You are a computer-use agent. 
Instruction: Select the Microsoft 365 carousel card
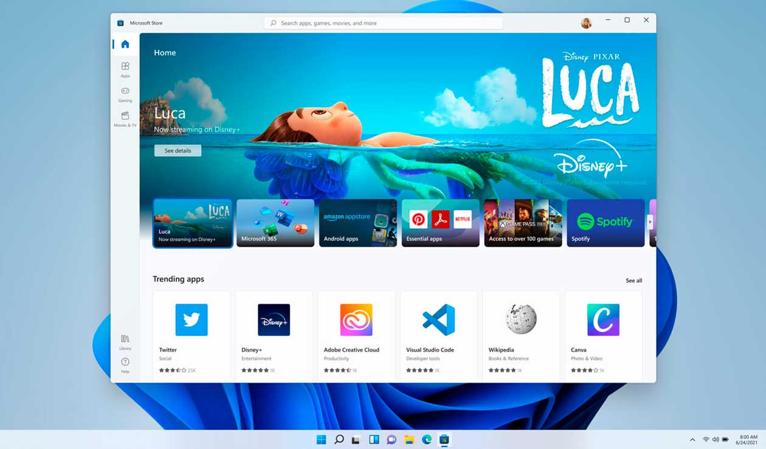tap(275, 223)
